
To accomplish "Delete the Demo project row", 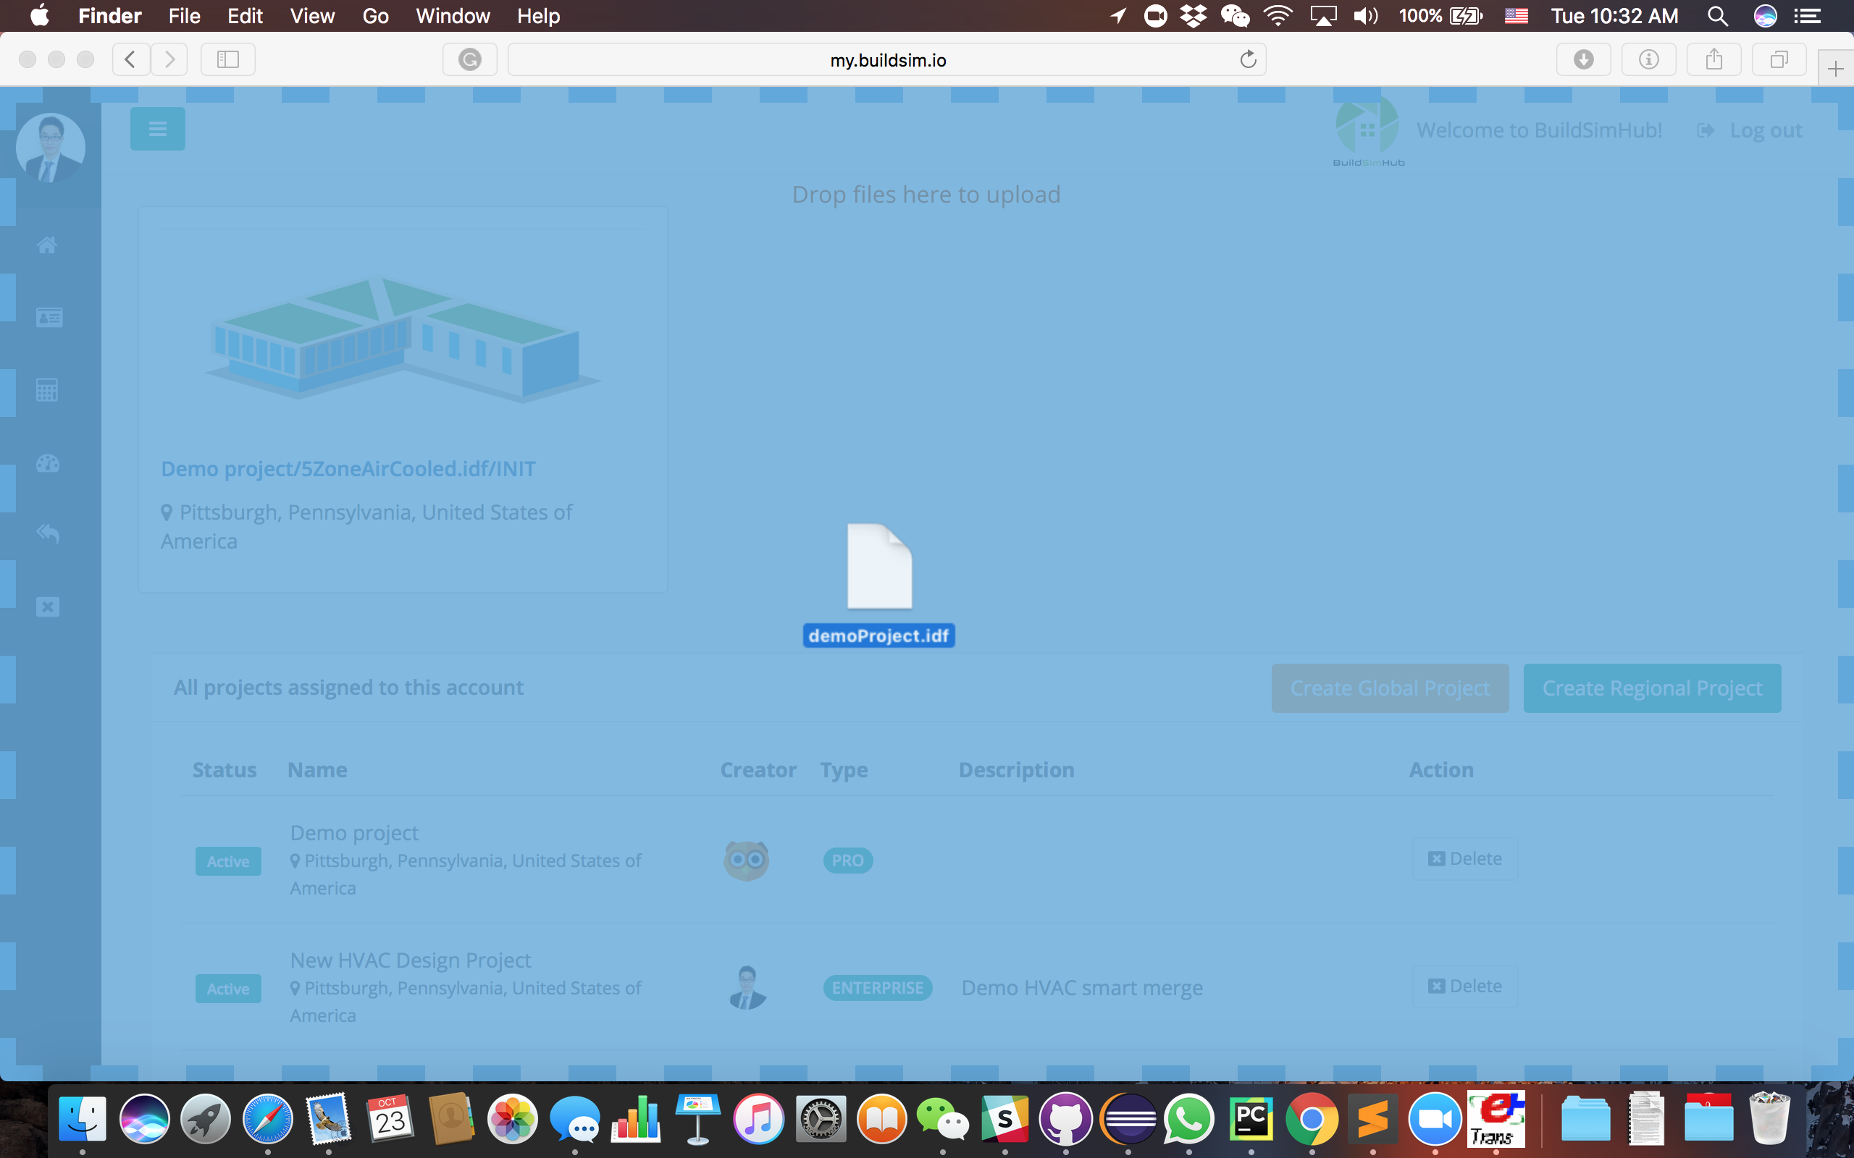I will 1464,858.
